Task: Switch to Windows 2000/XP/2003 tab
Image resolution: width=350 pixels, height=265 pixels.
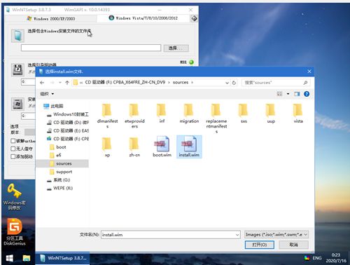Action: click(x=51, y=19)
